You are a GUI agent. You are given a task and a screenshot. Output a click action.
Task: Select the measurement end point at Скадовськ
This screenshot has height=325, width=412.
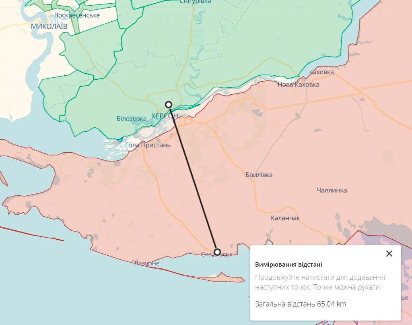217,252
